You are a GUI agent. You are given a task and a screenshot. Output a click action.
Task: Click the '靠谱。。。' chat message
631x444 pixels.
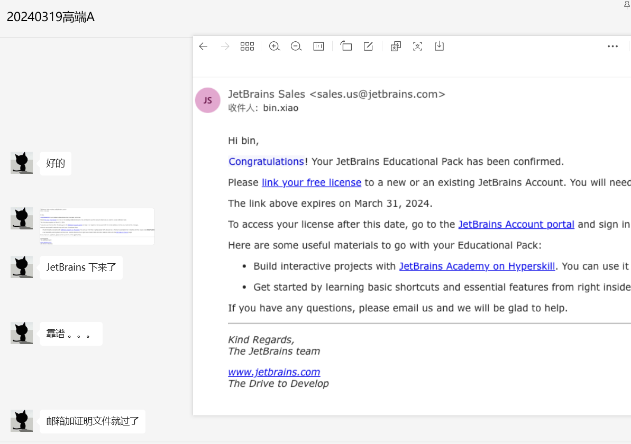71,334
